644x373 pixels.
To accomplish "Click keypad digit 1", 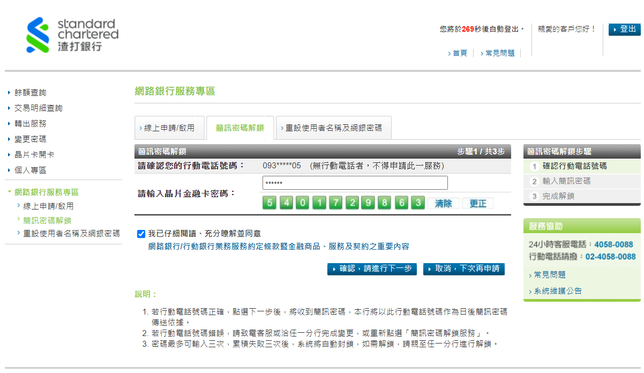I will point(319,203).
